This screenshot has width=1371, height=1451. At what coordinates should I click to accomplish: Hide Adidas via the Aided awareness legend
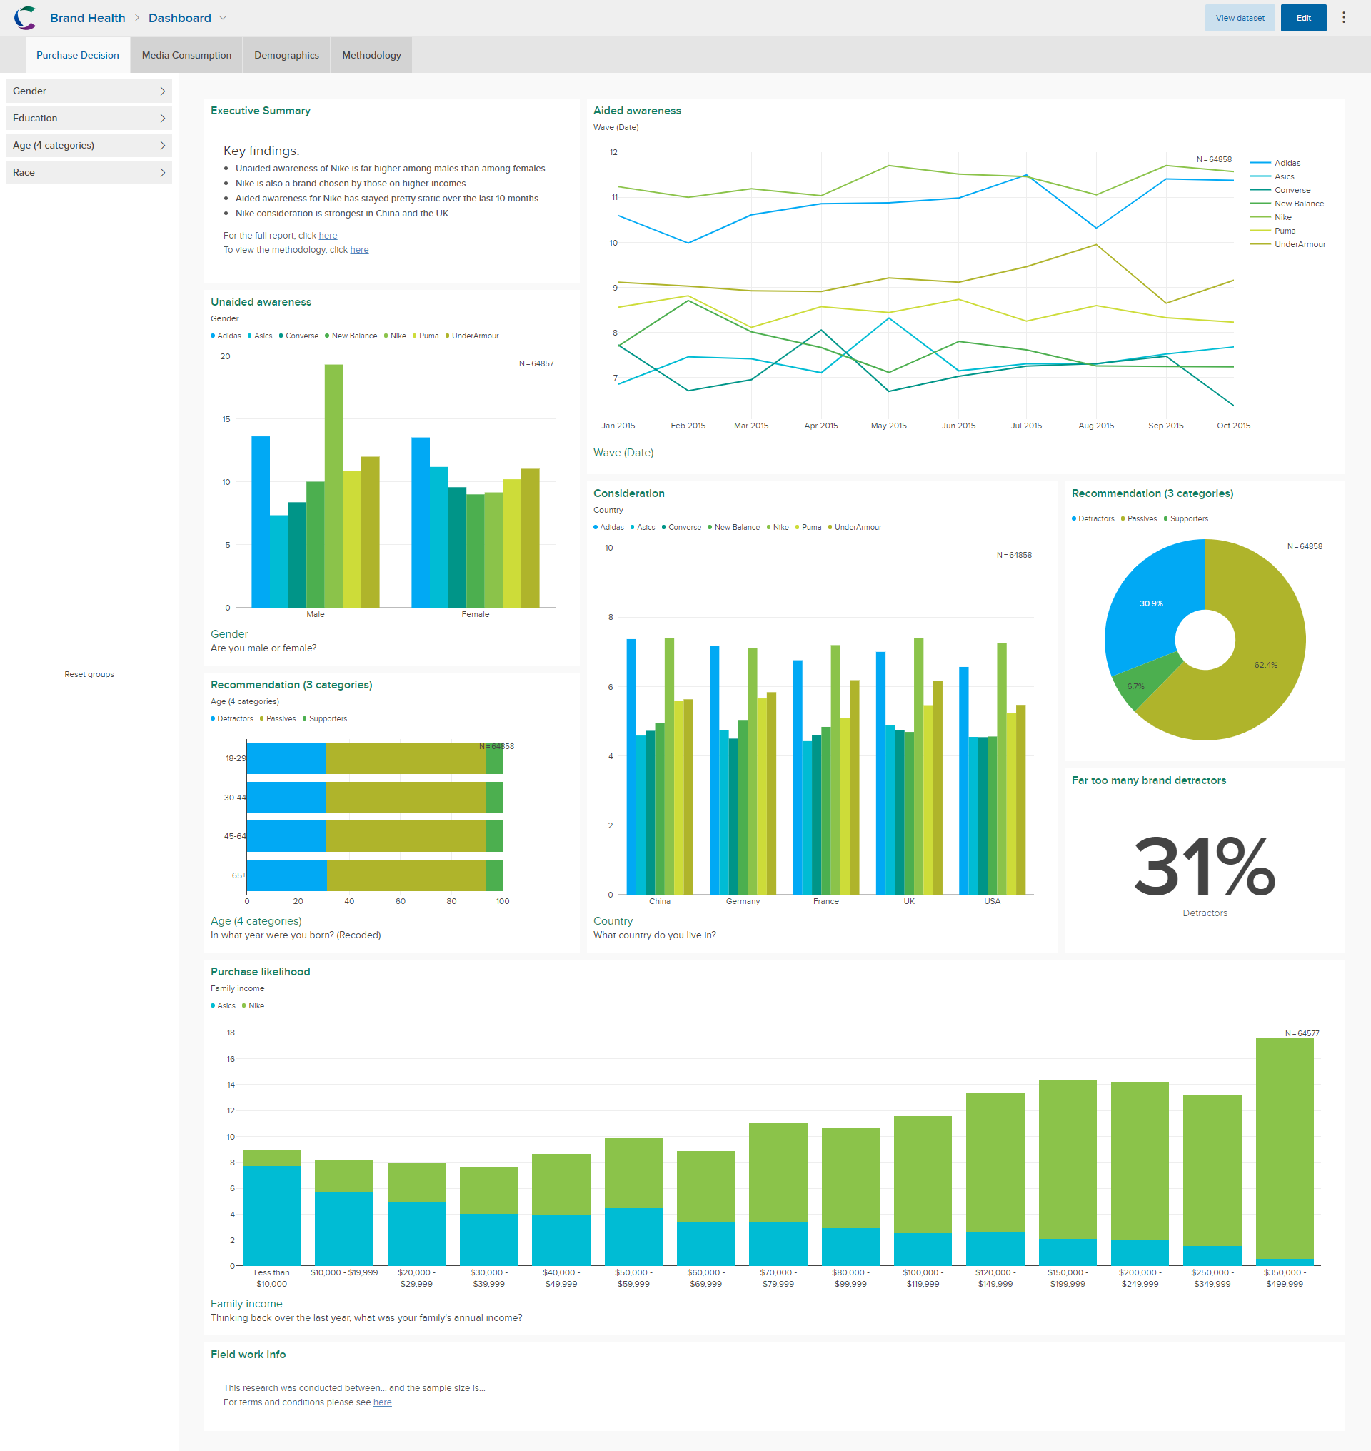click(1289, 162)
